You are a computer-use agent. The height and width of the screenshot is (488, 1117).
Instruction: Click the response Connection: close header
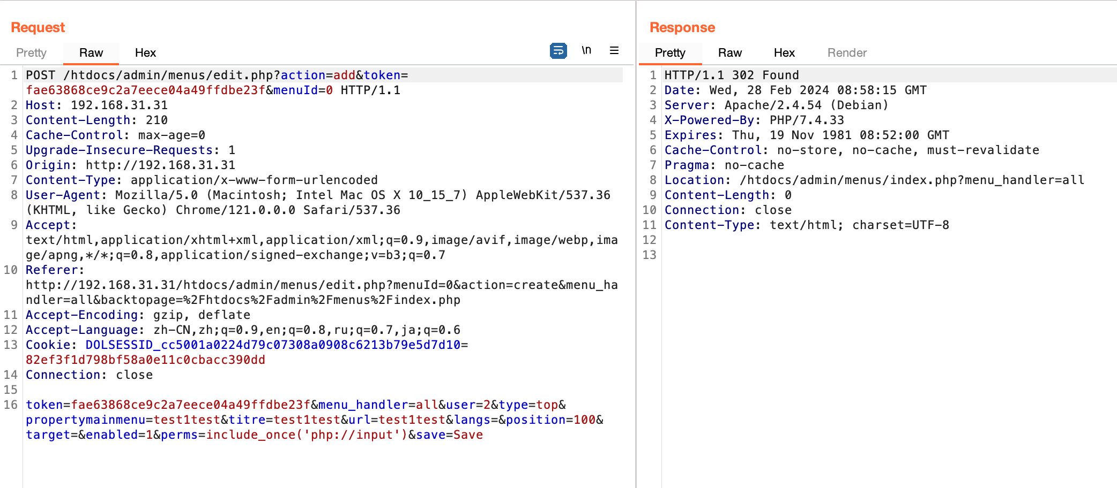[728, 210]
